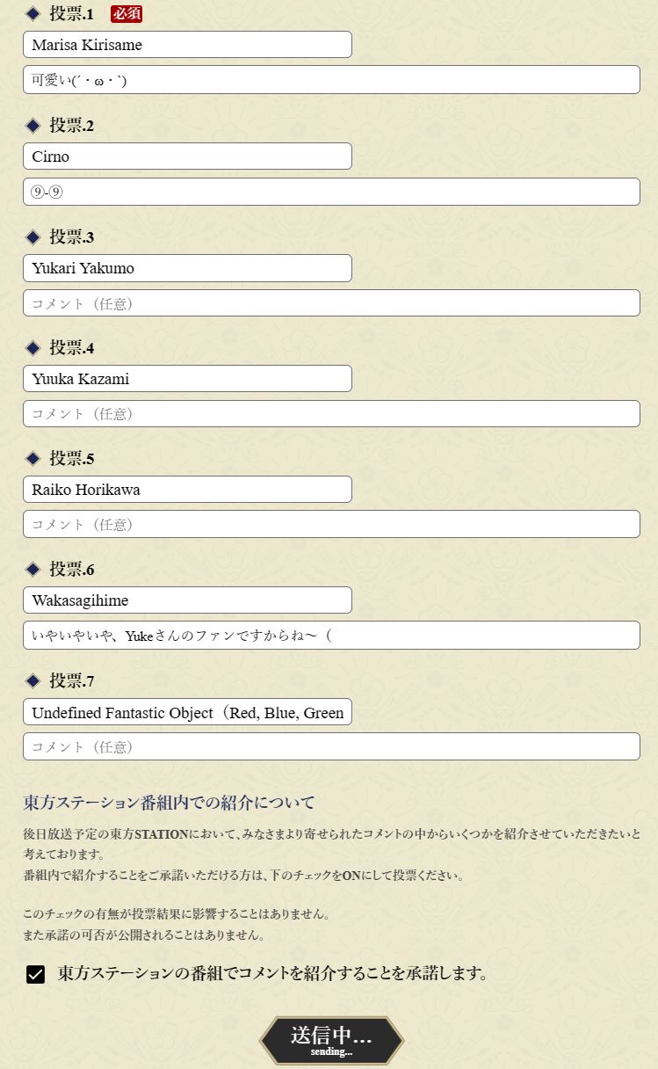Click the empty comment box under Yuuka Kazami

(331, 414)
